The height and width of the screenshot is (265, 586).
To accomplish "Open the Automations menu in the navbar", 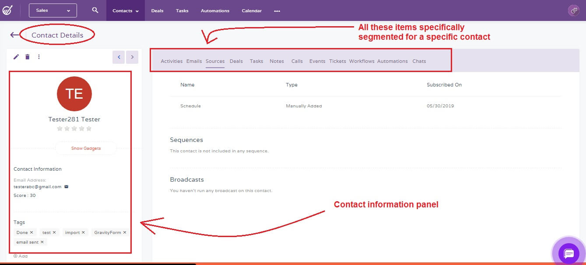I will [x=215, y=10].
